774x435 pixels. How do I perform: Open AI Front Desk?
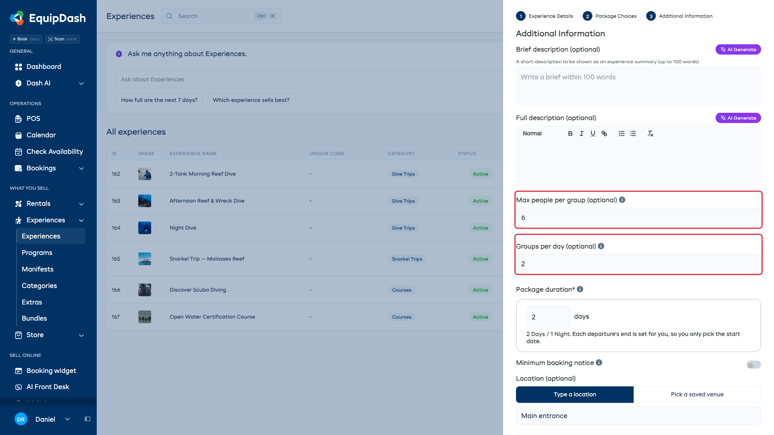point(48,387)
